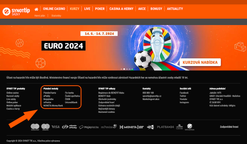Image resolution: width=247 pixels, height=144 pixels.
Task: Open BENEFIT klub footer link
Action: (x=104, y=96)
